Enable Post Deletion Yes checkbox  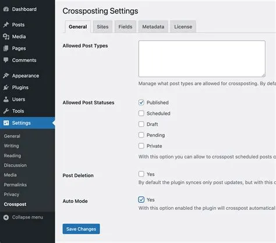pyautogui.click(x=141, y=174)
